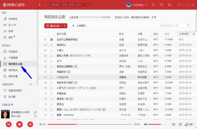Screen dimensions: 197x129
Task: Open My Collection (我的收藏) sidebar item
Action: (x=10, y=76)
